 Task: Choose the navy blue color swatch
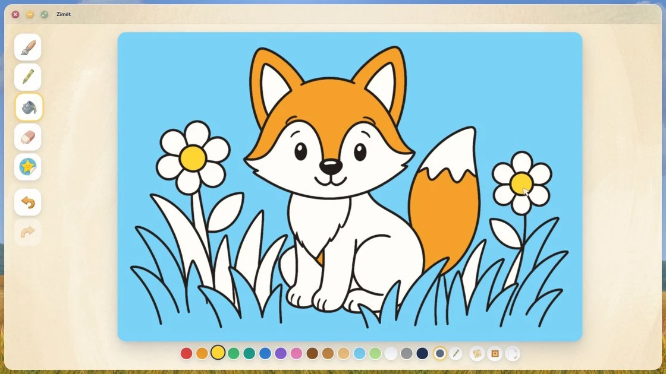coord(422,353)
